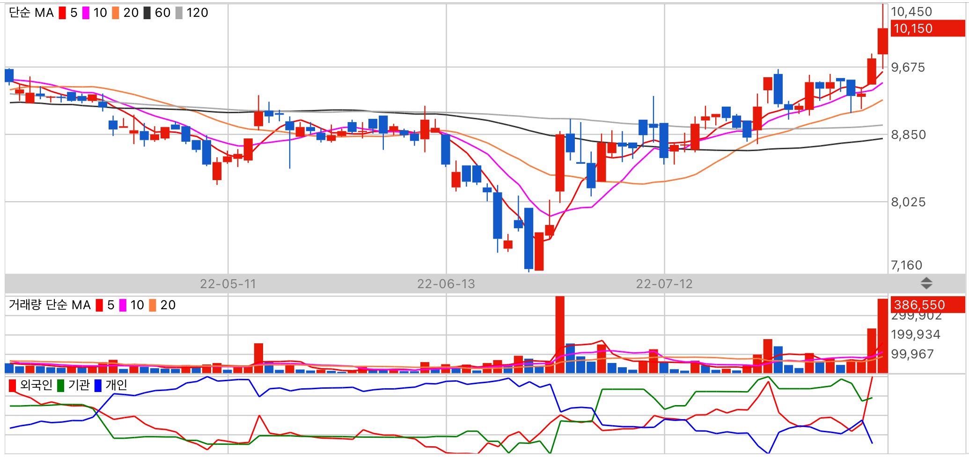Click the orange 20-day MA color swatch
This screenshot has width=969, height=457.
click(116, 13)
